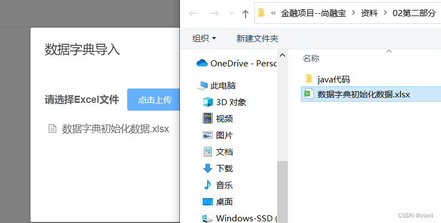Click folder icon in address bar
441x223 pixels.
pyautogui.click(x=261, y=13)
